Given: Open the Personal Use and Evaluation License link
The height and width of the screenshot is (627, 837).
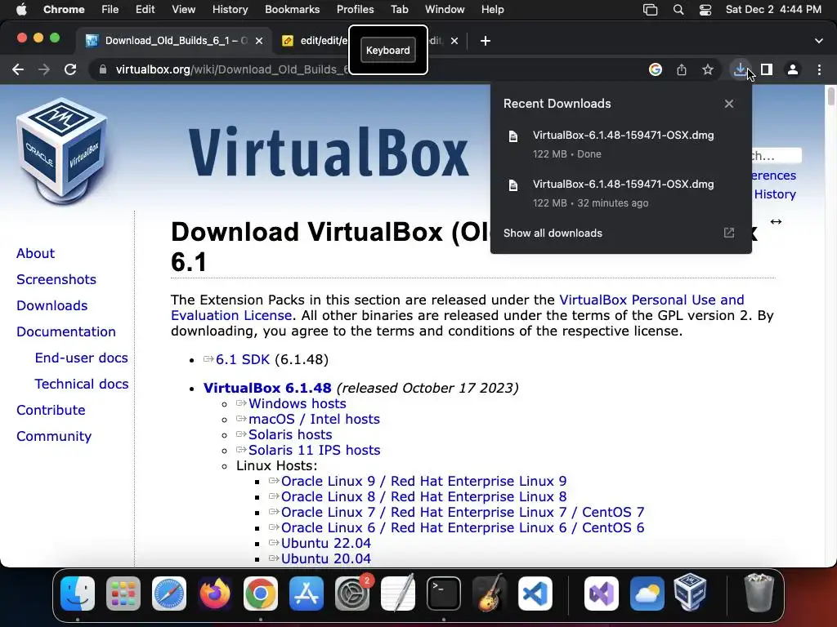Looking at the screenshot, I should [458, 308].
